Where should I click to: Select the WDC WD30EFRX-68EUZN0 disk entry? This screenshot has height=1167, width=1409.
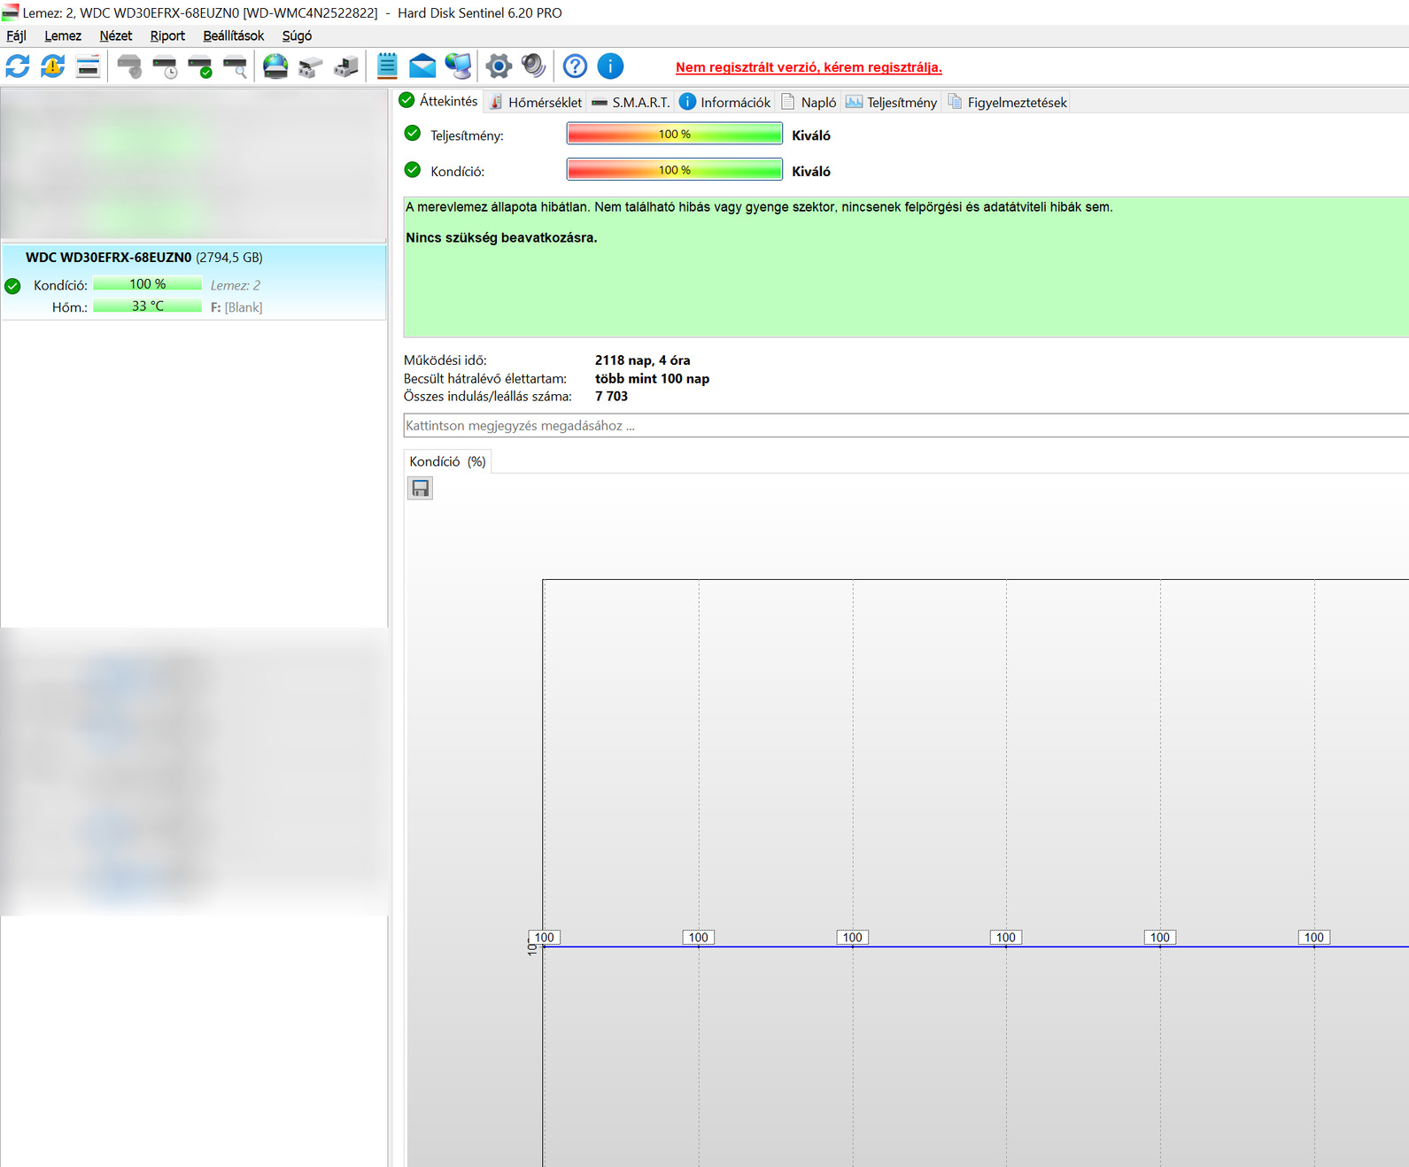(x=194, y=282)
